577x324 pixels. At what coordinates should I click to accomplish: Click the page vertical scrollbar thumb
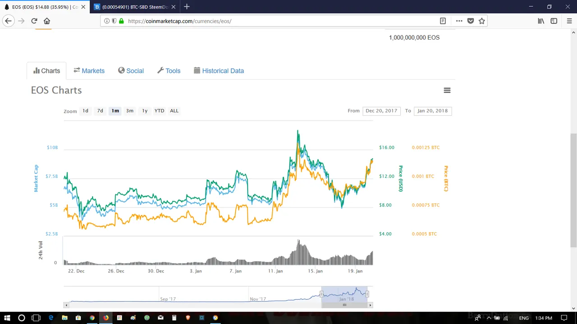pyautogui.click(x=573, y=190)
